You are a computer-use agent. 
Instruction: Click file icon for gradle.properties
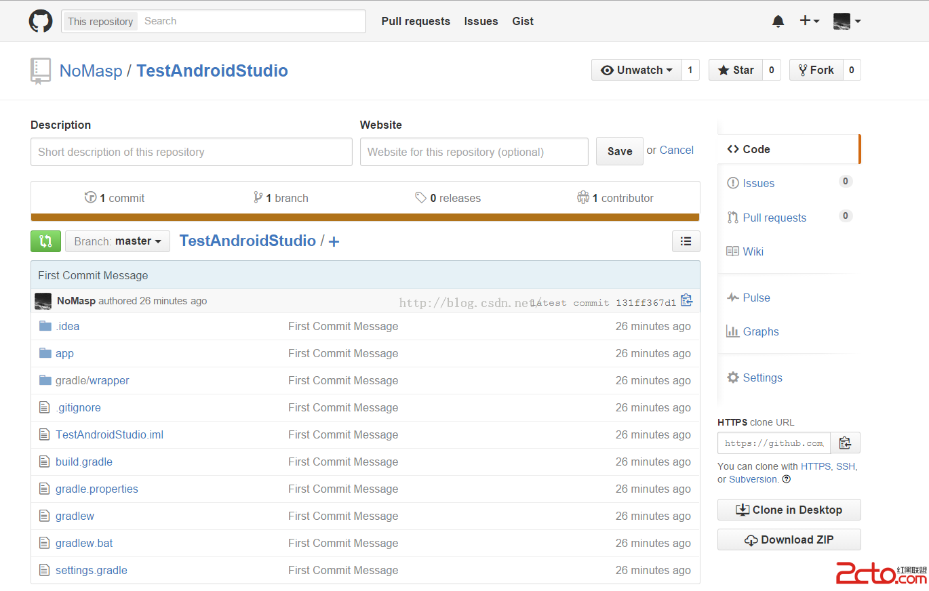[x=45, y=489]
